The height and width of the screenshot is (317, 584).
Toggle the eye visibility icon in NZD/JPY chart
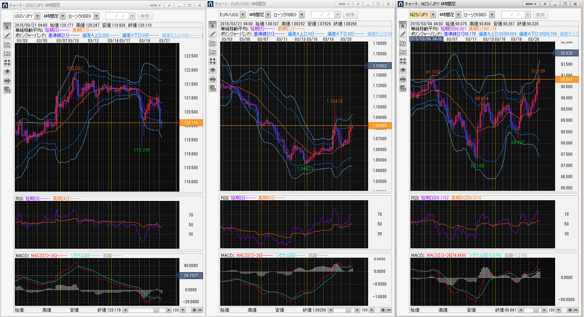[x=403, y=70]
